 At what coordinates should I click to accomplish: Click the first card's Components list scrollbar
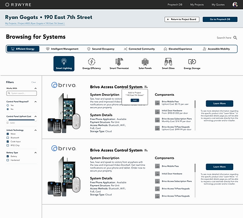(195, 104)
